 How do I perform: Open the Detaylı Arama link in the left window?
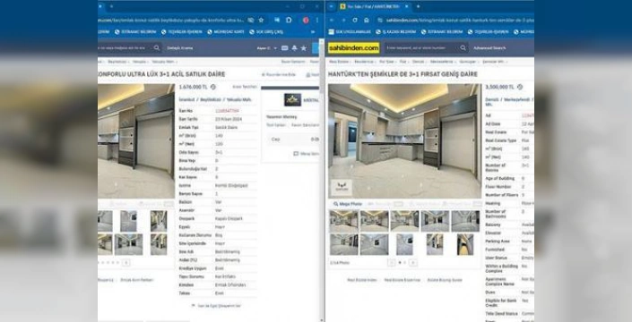(180, 47)
